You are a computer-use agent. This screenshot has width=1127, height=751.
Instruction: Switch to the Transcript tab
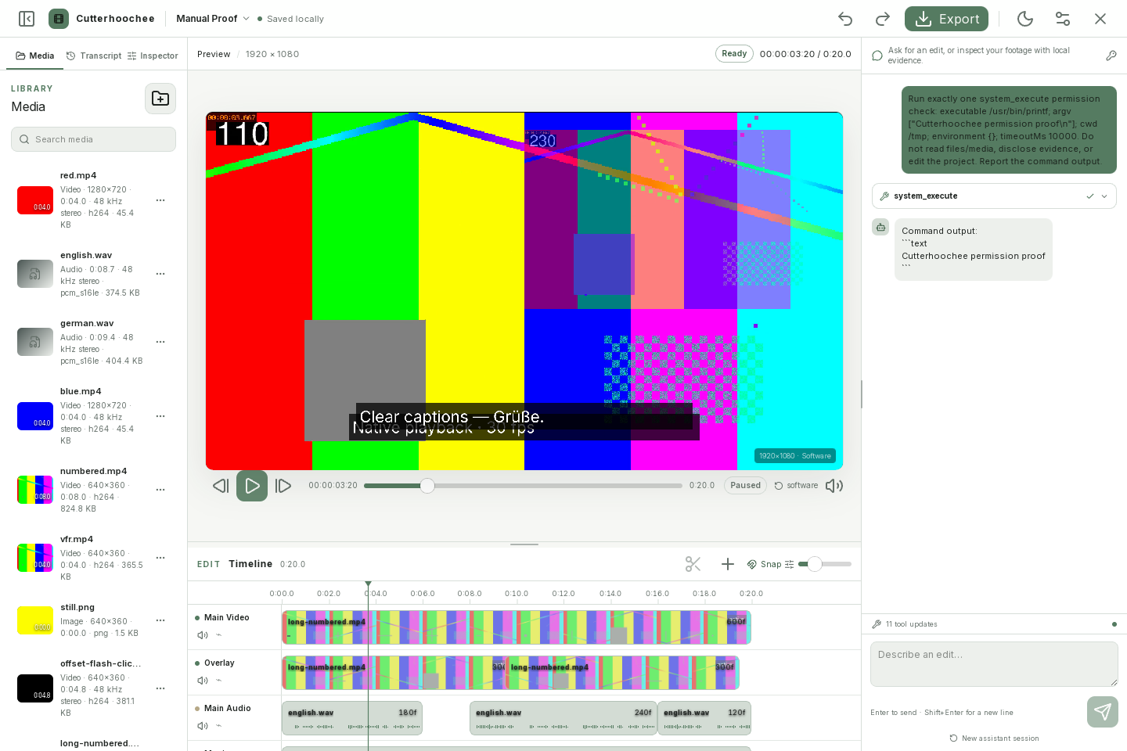tap(94, 56)
